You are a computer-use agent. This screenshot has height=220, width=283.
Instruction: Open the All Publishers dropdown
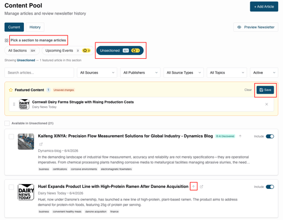[x=140, y=72]
